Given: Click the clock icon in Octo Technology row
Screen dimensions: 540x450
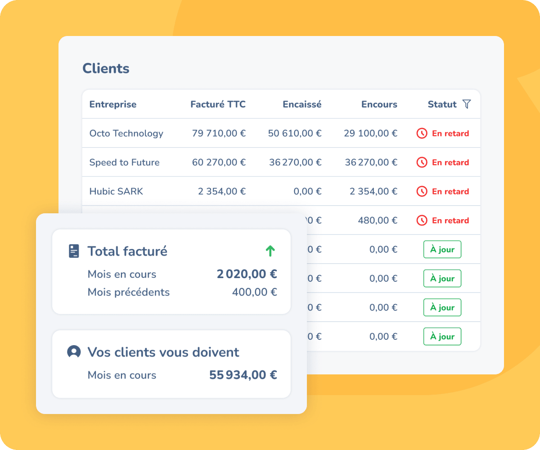Looking at the screenshot, I should point(422,133).
